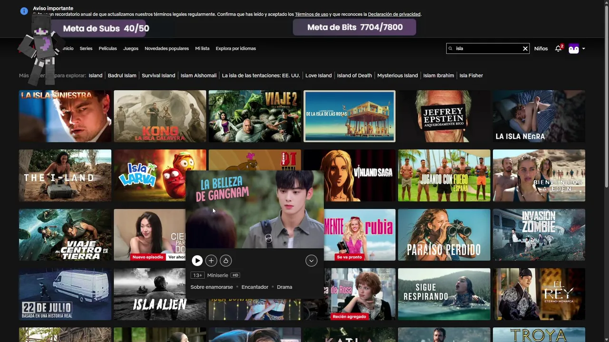Open Novedades populares
609x342 pixels.
pyautogui.click(x=167, y=48)
